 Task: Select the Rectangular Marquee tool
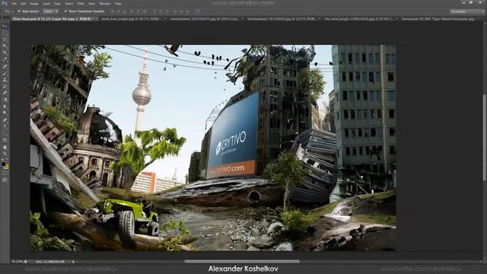point(5,33)
